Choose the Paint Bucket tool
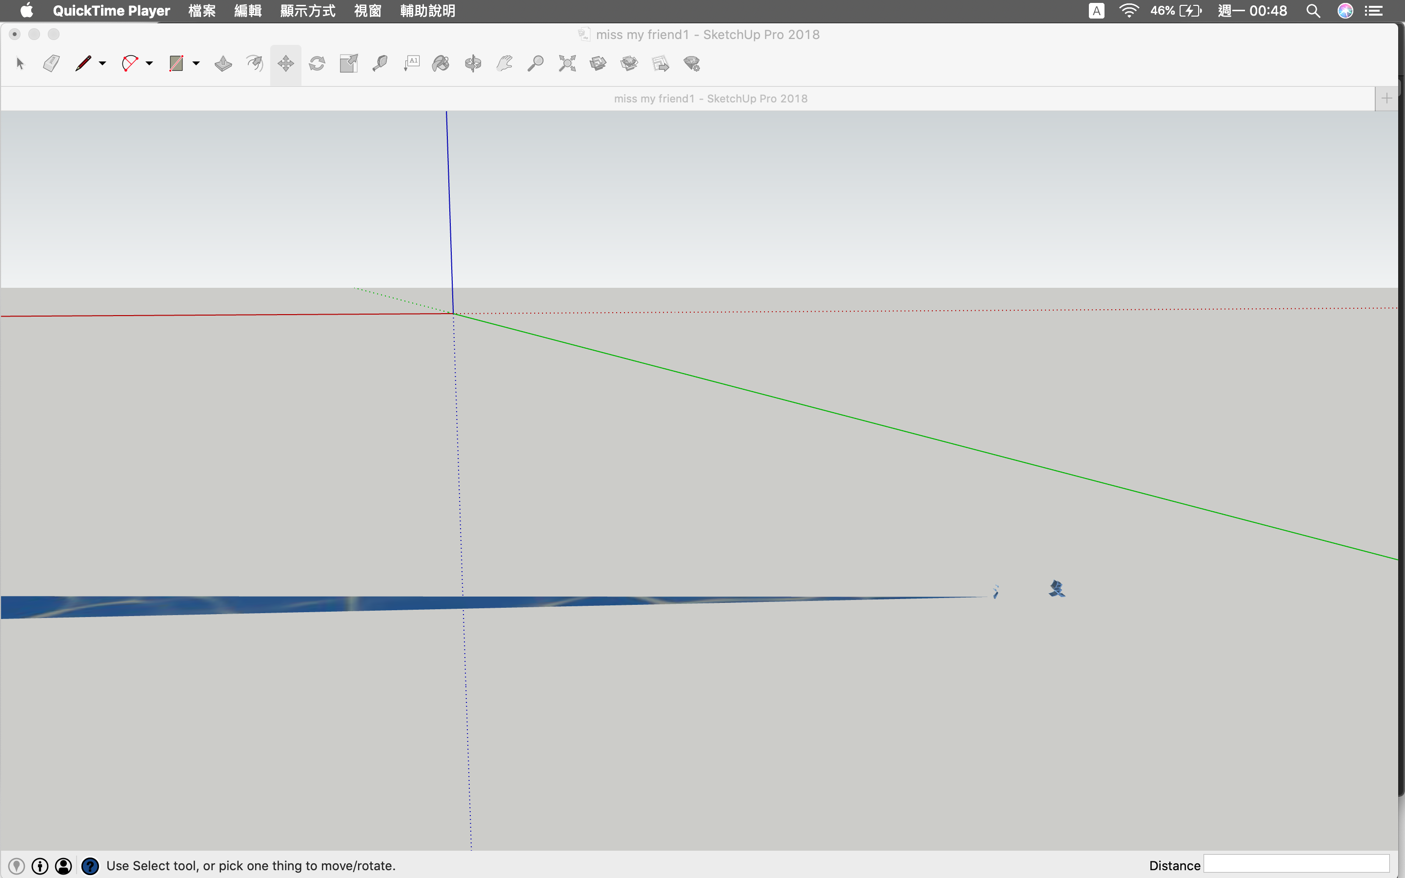The image size is (1405, 878). coord(441,63)
